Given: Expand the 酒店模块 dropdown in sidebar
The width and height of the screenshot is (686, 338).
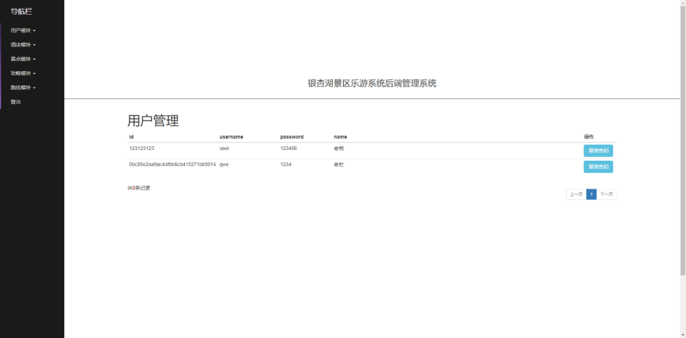Looking at the screenshot, I should point(24,44).
